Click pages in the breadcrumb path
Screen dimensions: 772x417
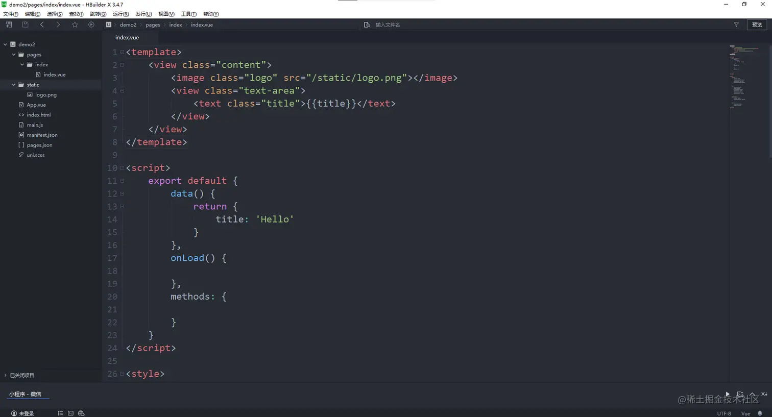(x=153, y=24)
